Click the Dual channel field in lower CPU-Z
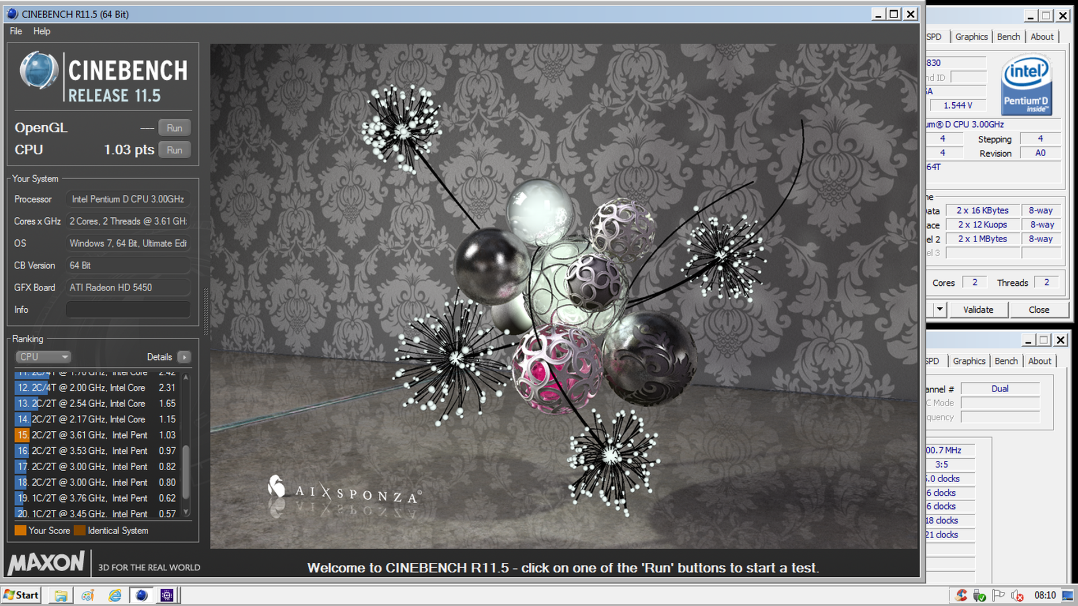Viewport: 1078px width, 606px height. pos(1000,389)
